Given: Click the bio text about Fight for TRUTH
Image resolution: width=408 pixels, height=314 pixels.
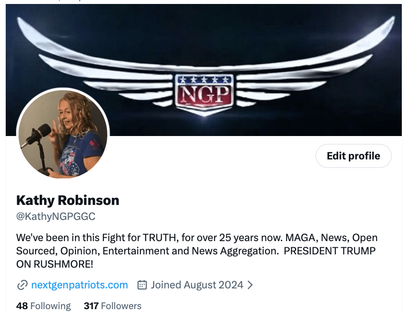Looking at the screenshot, I should (x=197, y=251).
